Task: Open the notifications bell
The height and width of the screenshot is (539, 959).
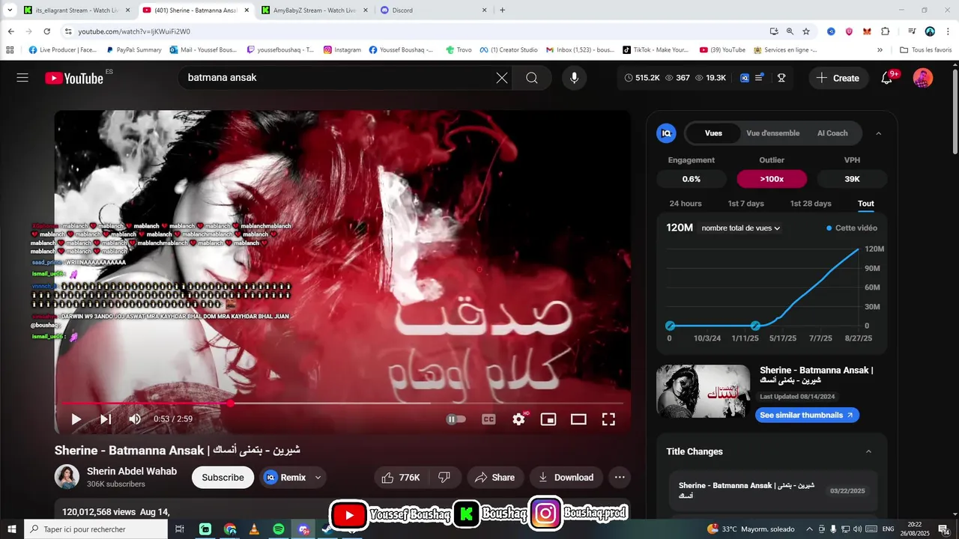Action: (x=886, y=78)
